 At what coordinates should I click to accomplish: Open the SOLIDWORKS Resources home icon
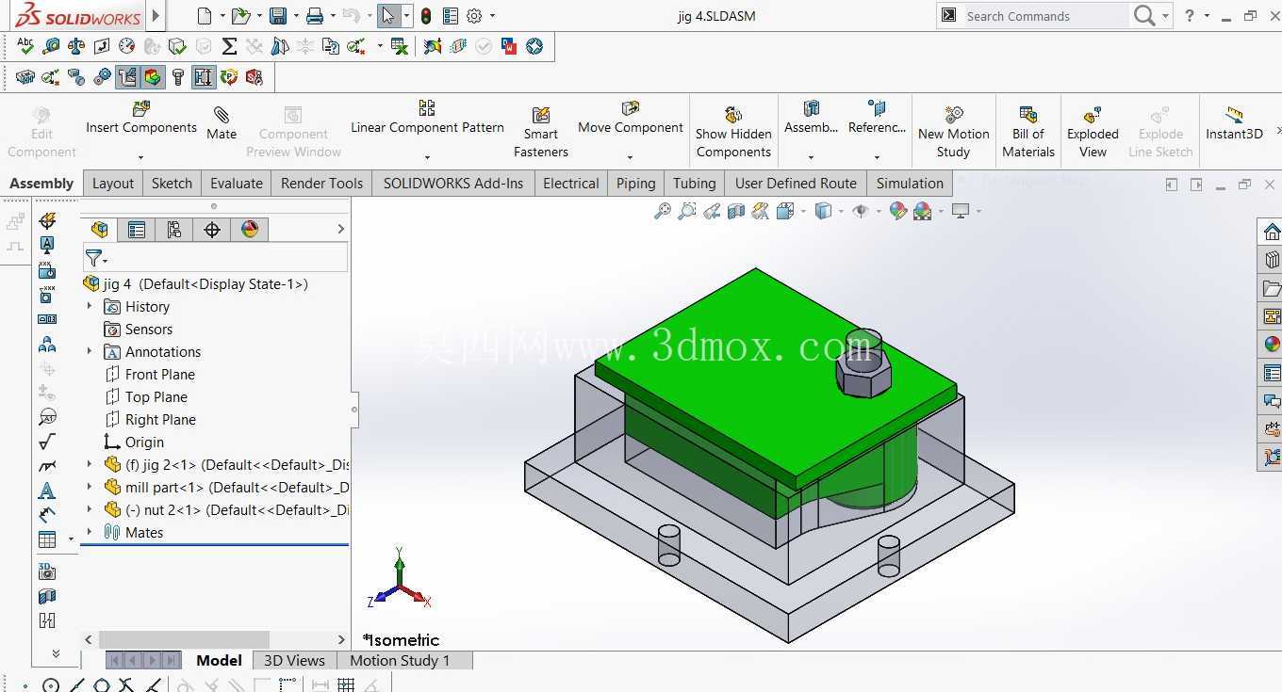1272,232
